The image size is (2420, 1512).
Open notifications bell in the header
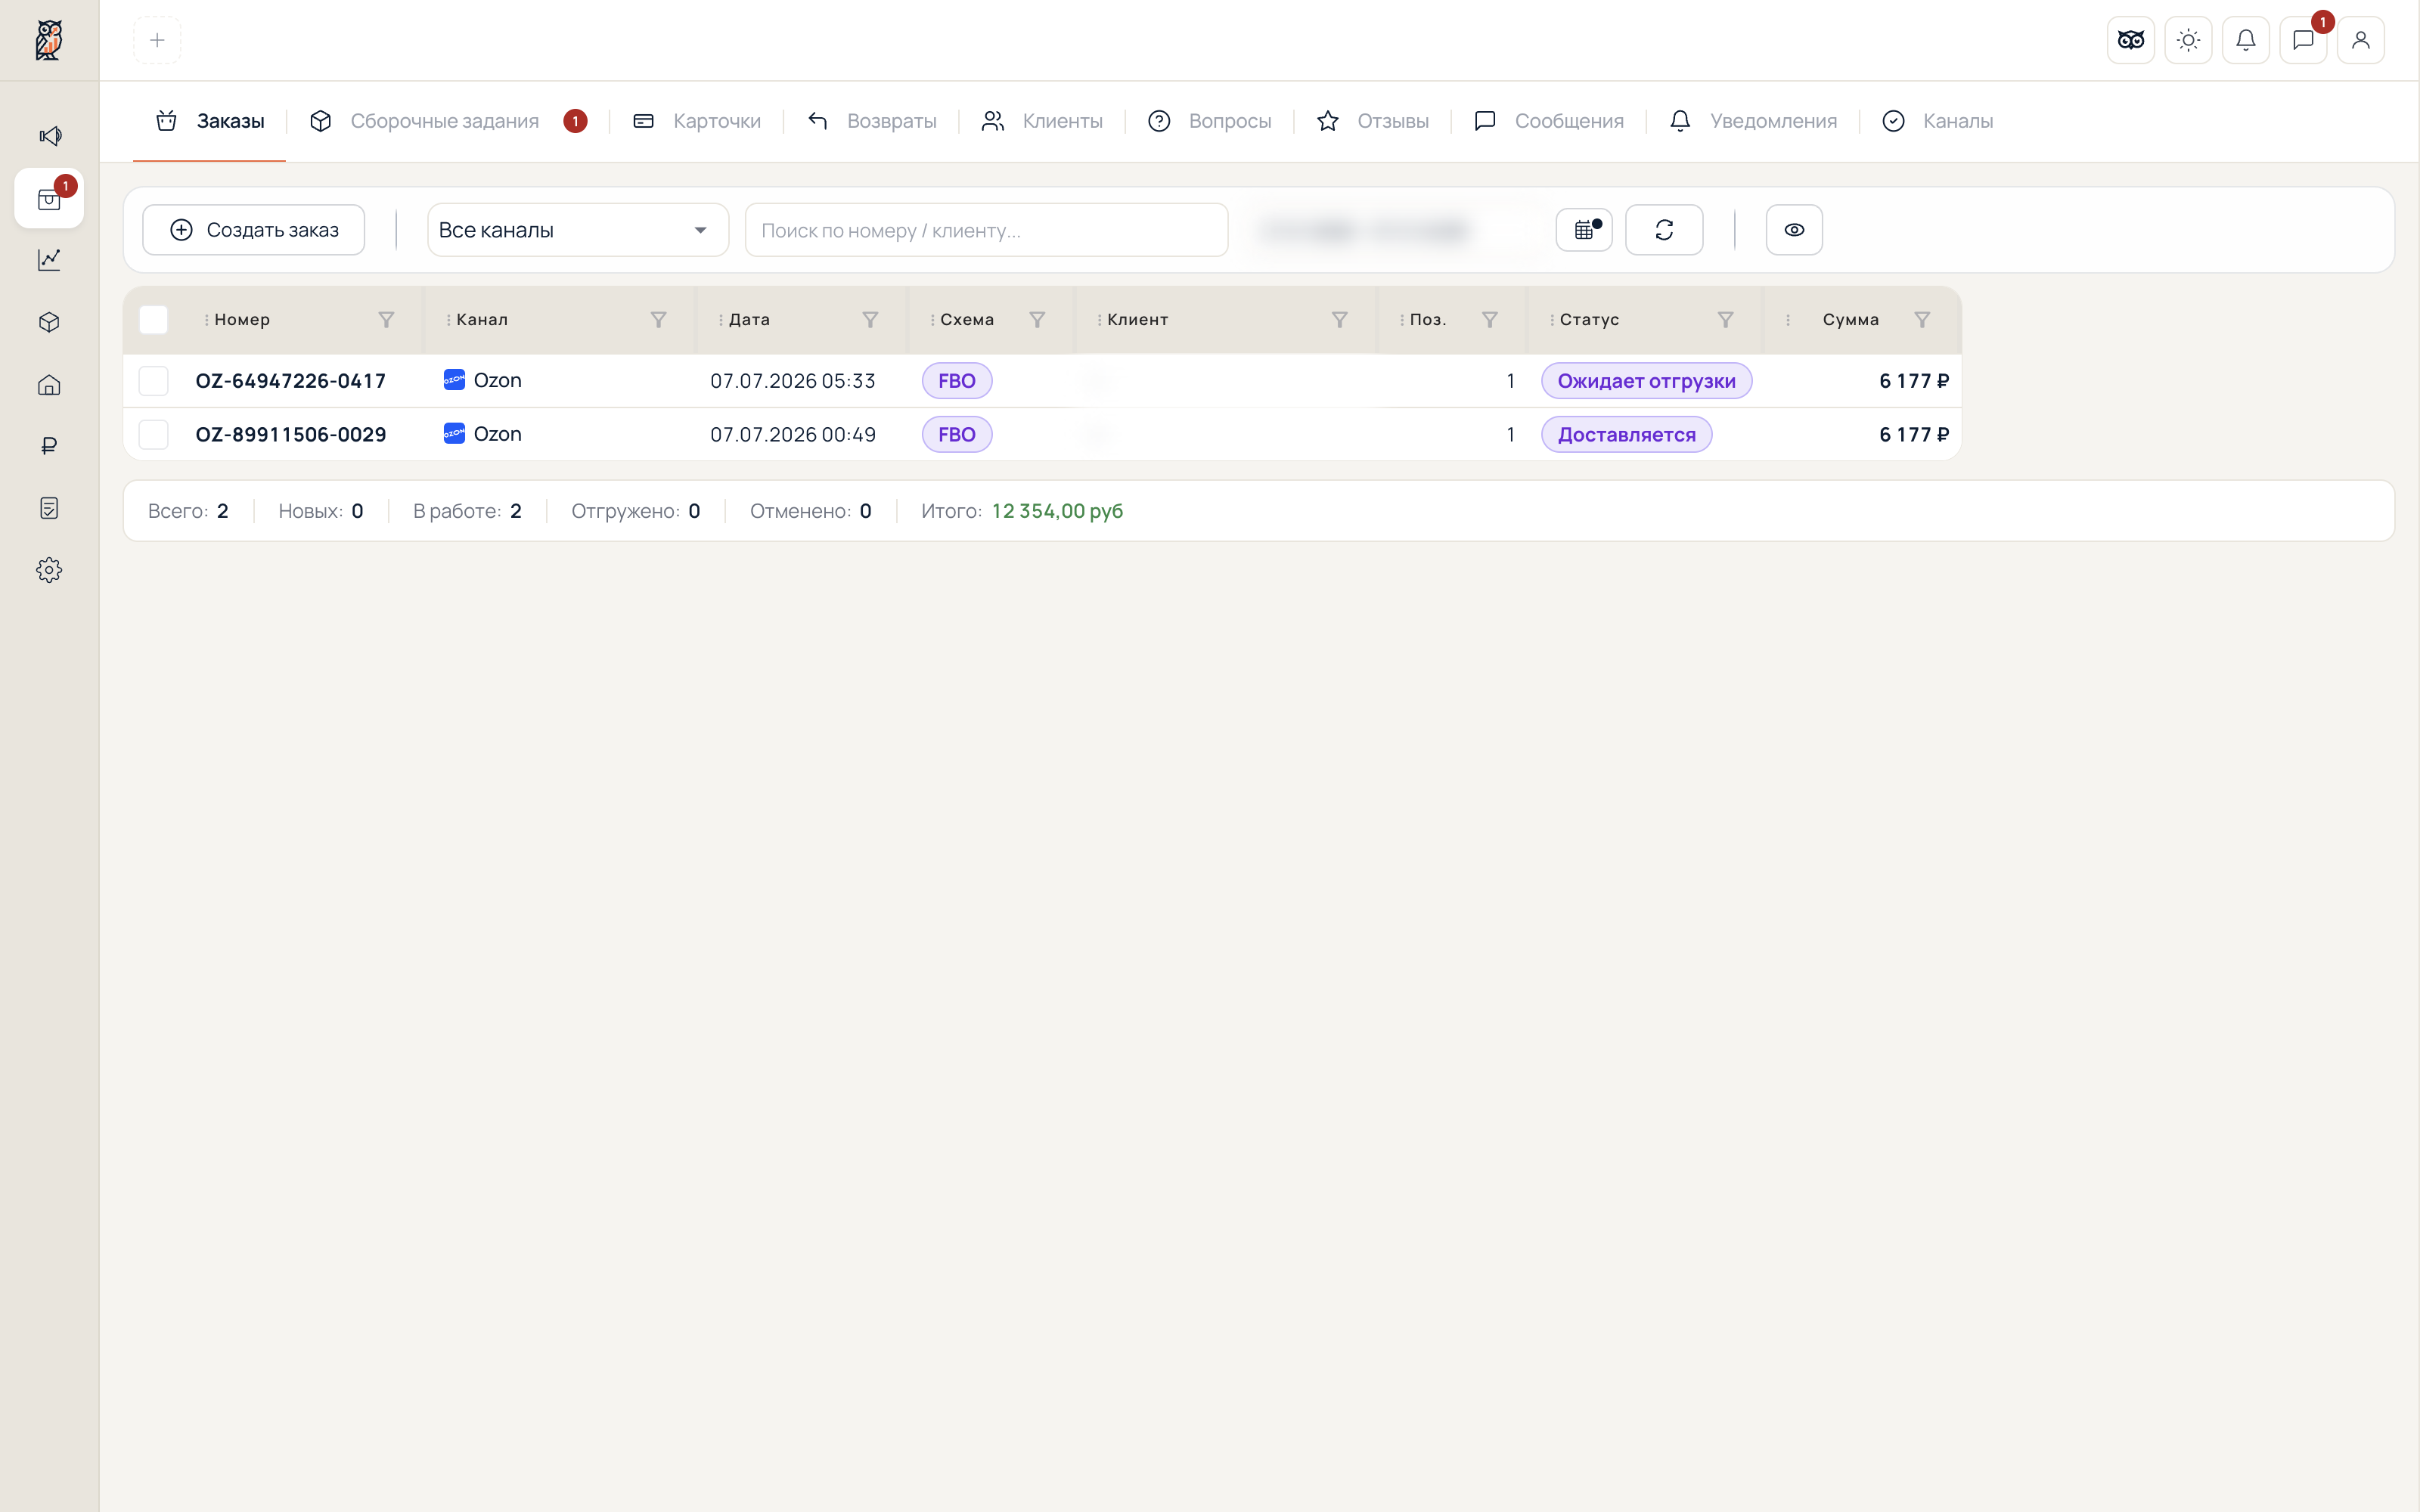(x=2246, y=40)
